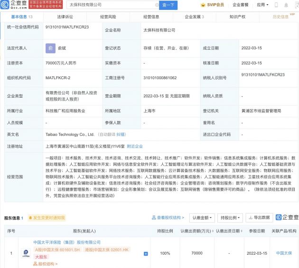Click the 中国太平洋保险 shareholder logo
Screen dimensions: 299x268
click(x=26, y=253)
